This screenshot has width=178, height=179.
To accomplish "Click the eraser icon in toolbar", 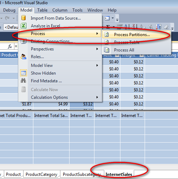I will [x=166, y=27].
